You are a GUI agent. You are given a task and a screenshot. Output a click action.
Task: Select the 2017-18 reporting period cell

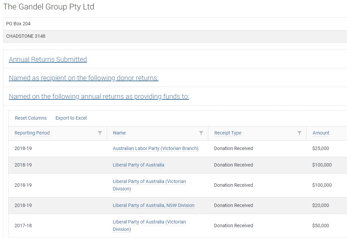pos(23,226)
